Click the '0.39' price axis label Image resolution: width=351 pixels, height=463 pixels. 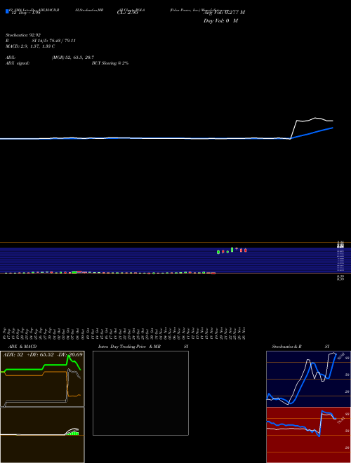[x=340, y=278]
